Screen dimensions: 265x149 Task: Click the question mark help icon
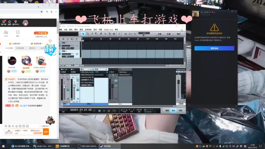pyautogui.click(x=119, y=34)
